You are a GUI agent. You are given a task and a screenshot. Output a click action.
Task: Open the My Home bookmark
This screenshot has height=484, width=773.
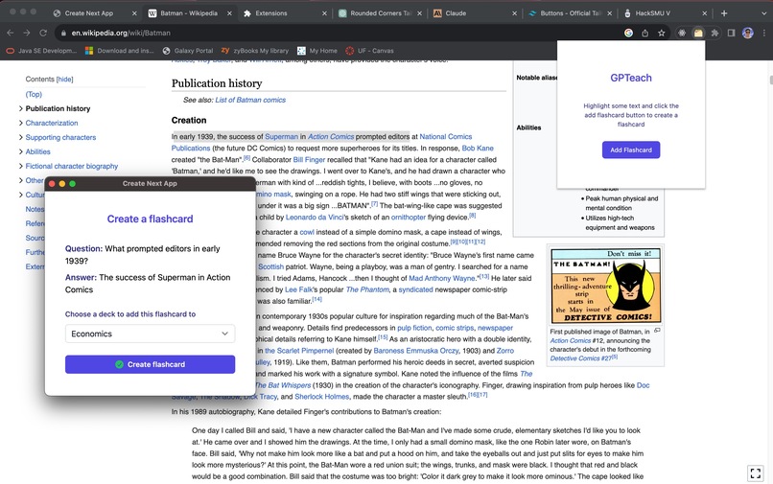pos(317,51)
